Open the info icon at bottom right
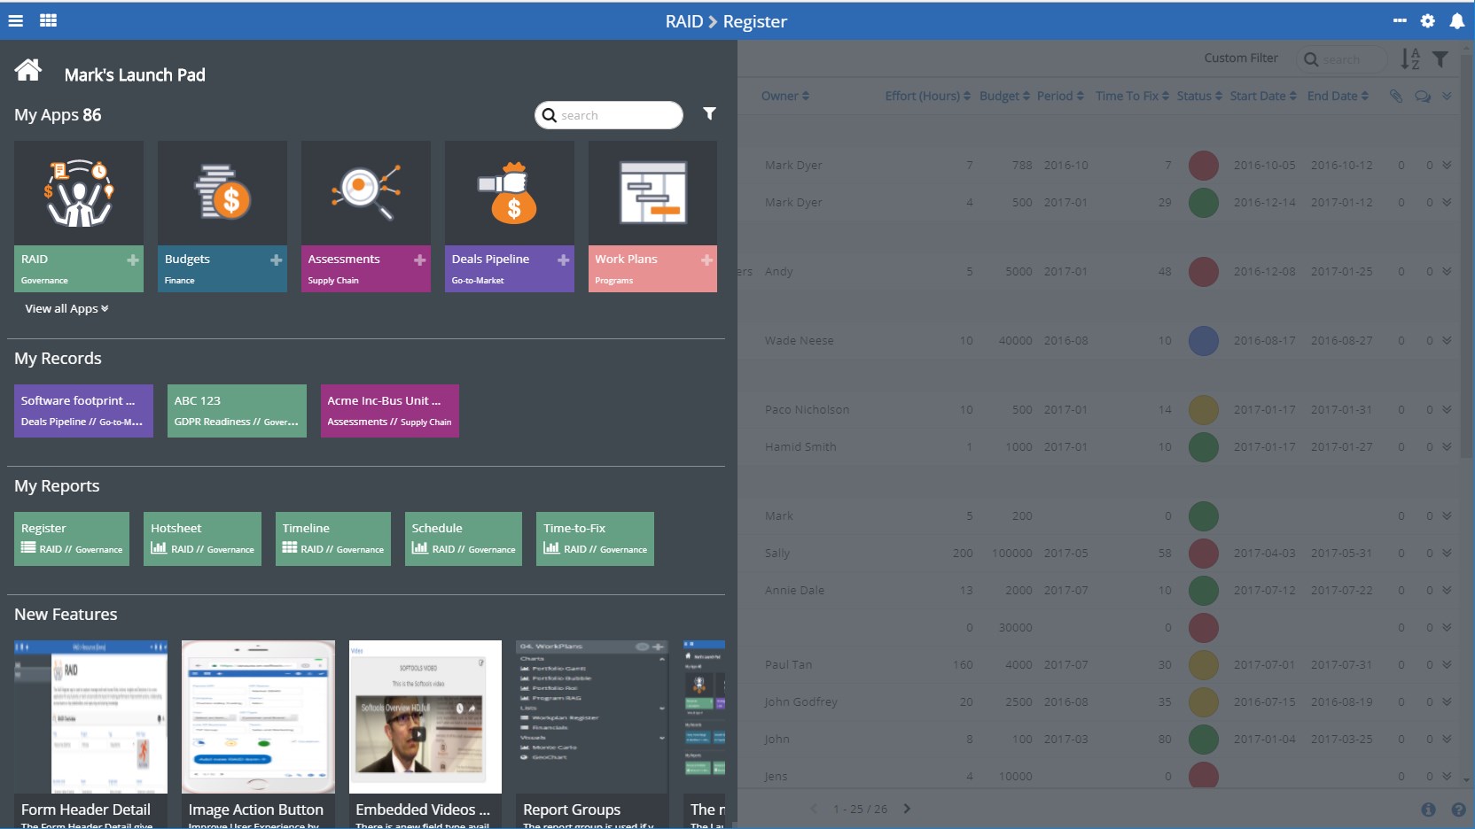Viewport: 1475px width, 829px height. tap(1428, 810)
